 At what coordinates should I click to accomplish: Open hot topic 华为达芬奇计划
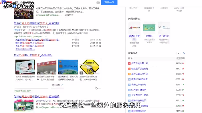click(x=139, y=85)
